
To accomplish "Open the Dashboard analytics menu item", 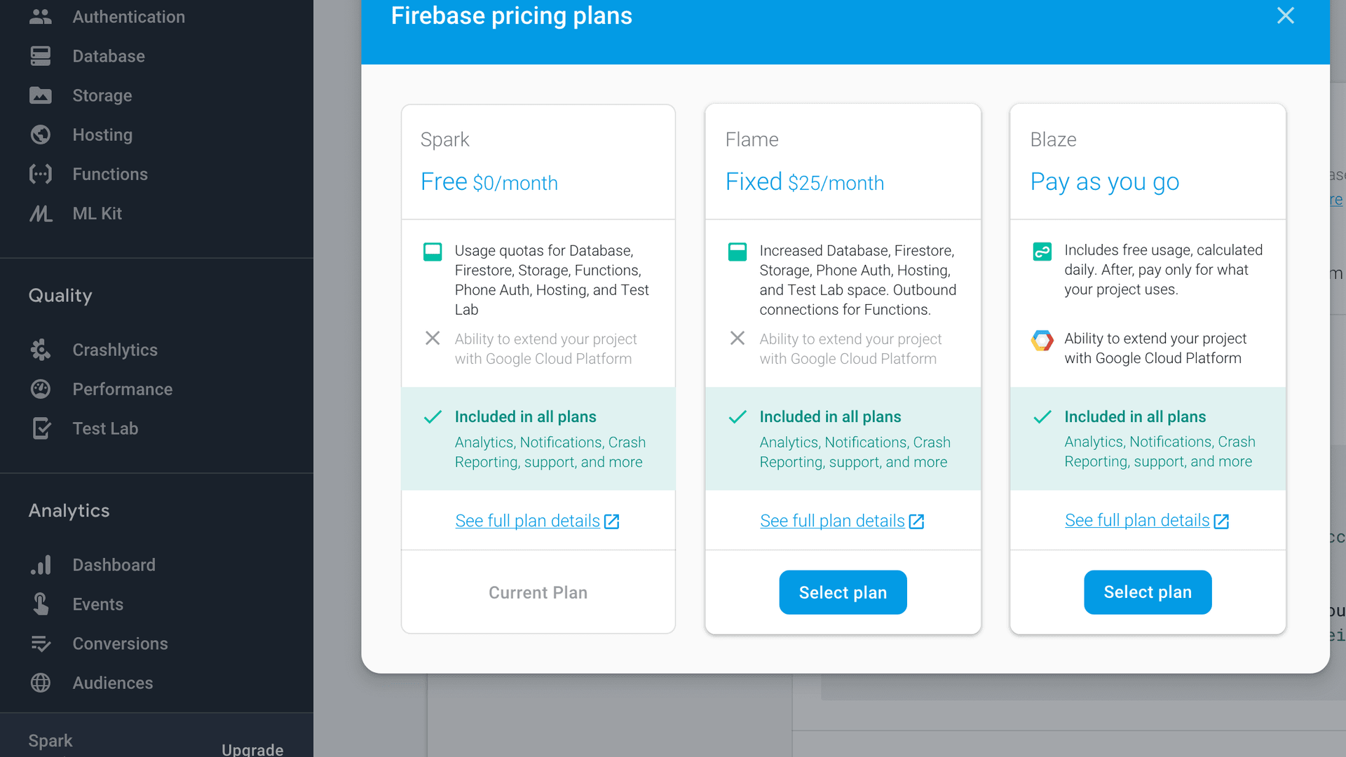I will click(114, 565).
